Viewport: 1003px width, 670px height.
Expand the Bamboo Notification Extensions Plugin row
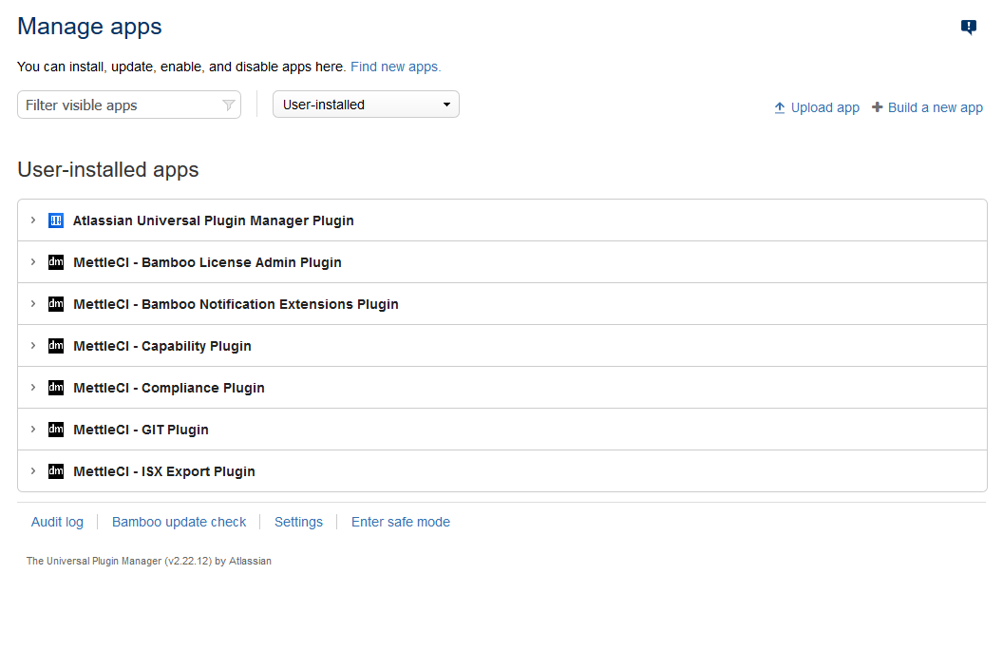click(x=33, y=304)
